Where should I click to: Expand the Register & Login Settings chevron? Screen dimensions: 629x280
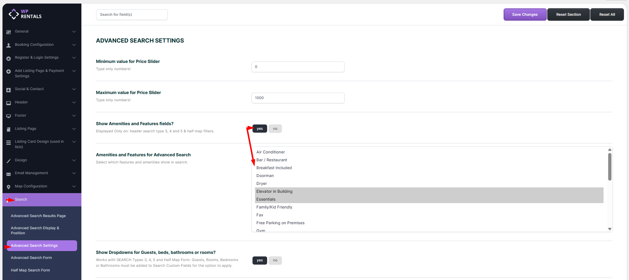(74, 58)
